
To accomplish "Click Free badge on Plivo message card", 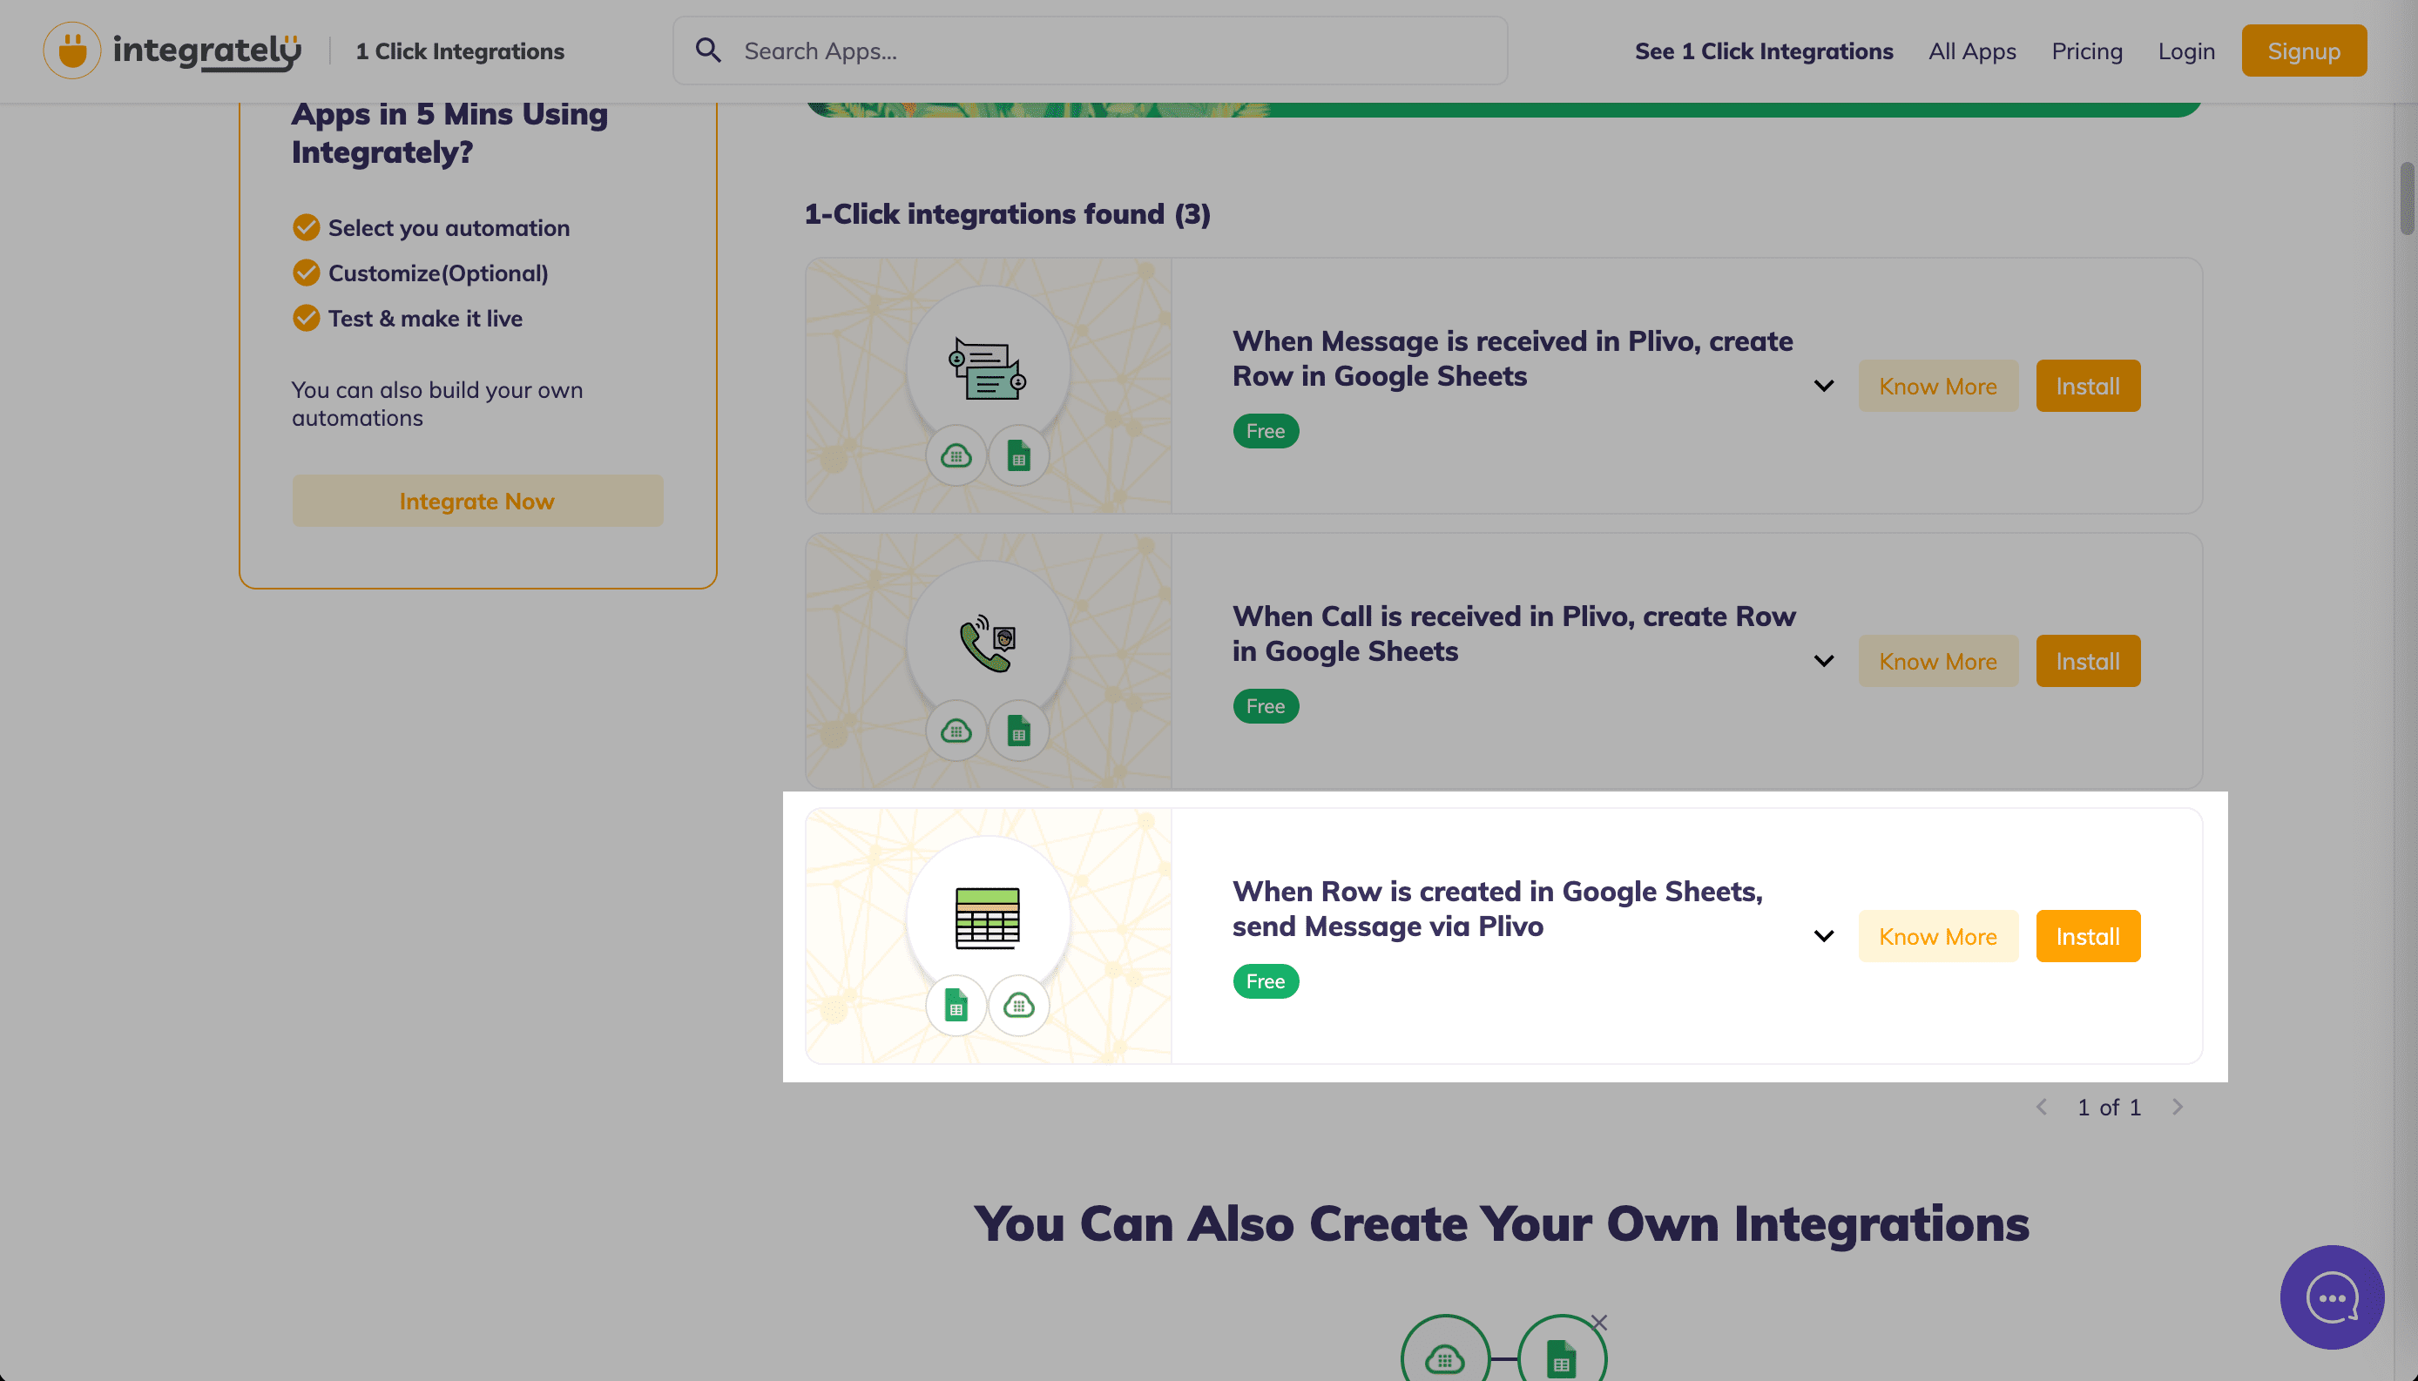I will point(1266,432).
